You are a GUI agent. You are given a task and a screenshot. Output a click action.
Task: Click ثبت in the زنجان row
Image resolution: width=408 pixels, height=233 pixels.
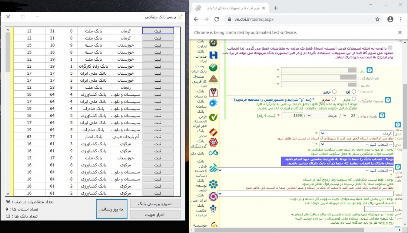point(158,87)
